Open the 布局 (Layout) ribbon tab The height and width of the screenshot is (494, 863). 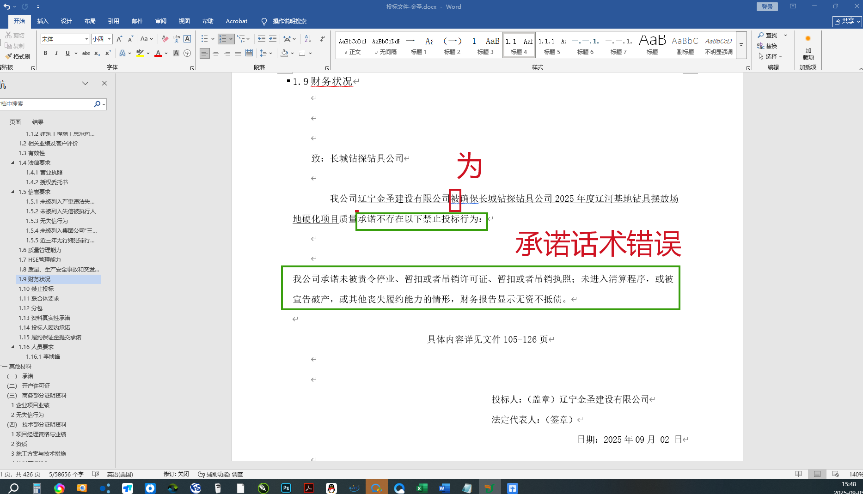click(90, 21)
